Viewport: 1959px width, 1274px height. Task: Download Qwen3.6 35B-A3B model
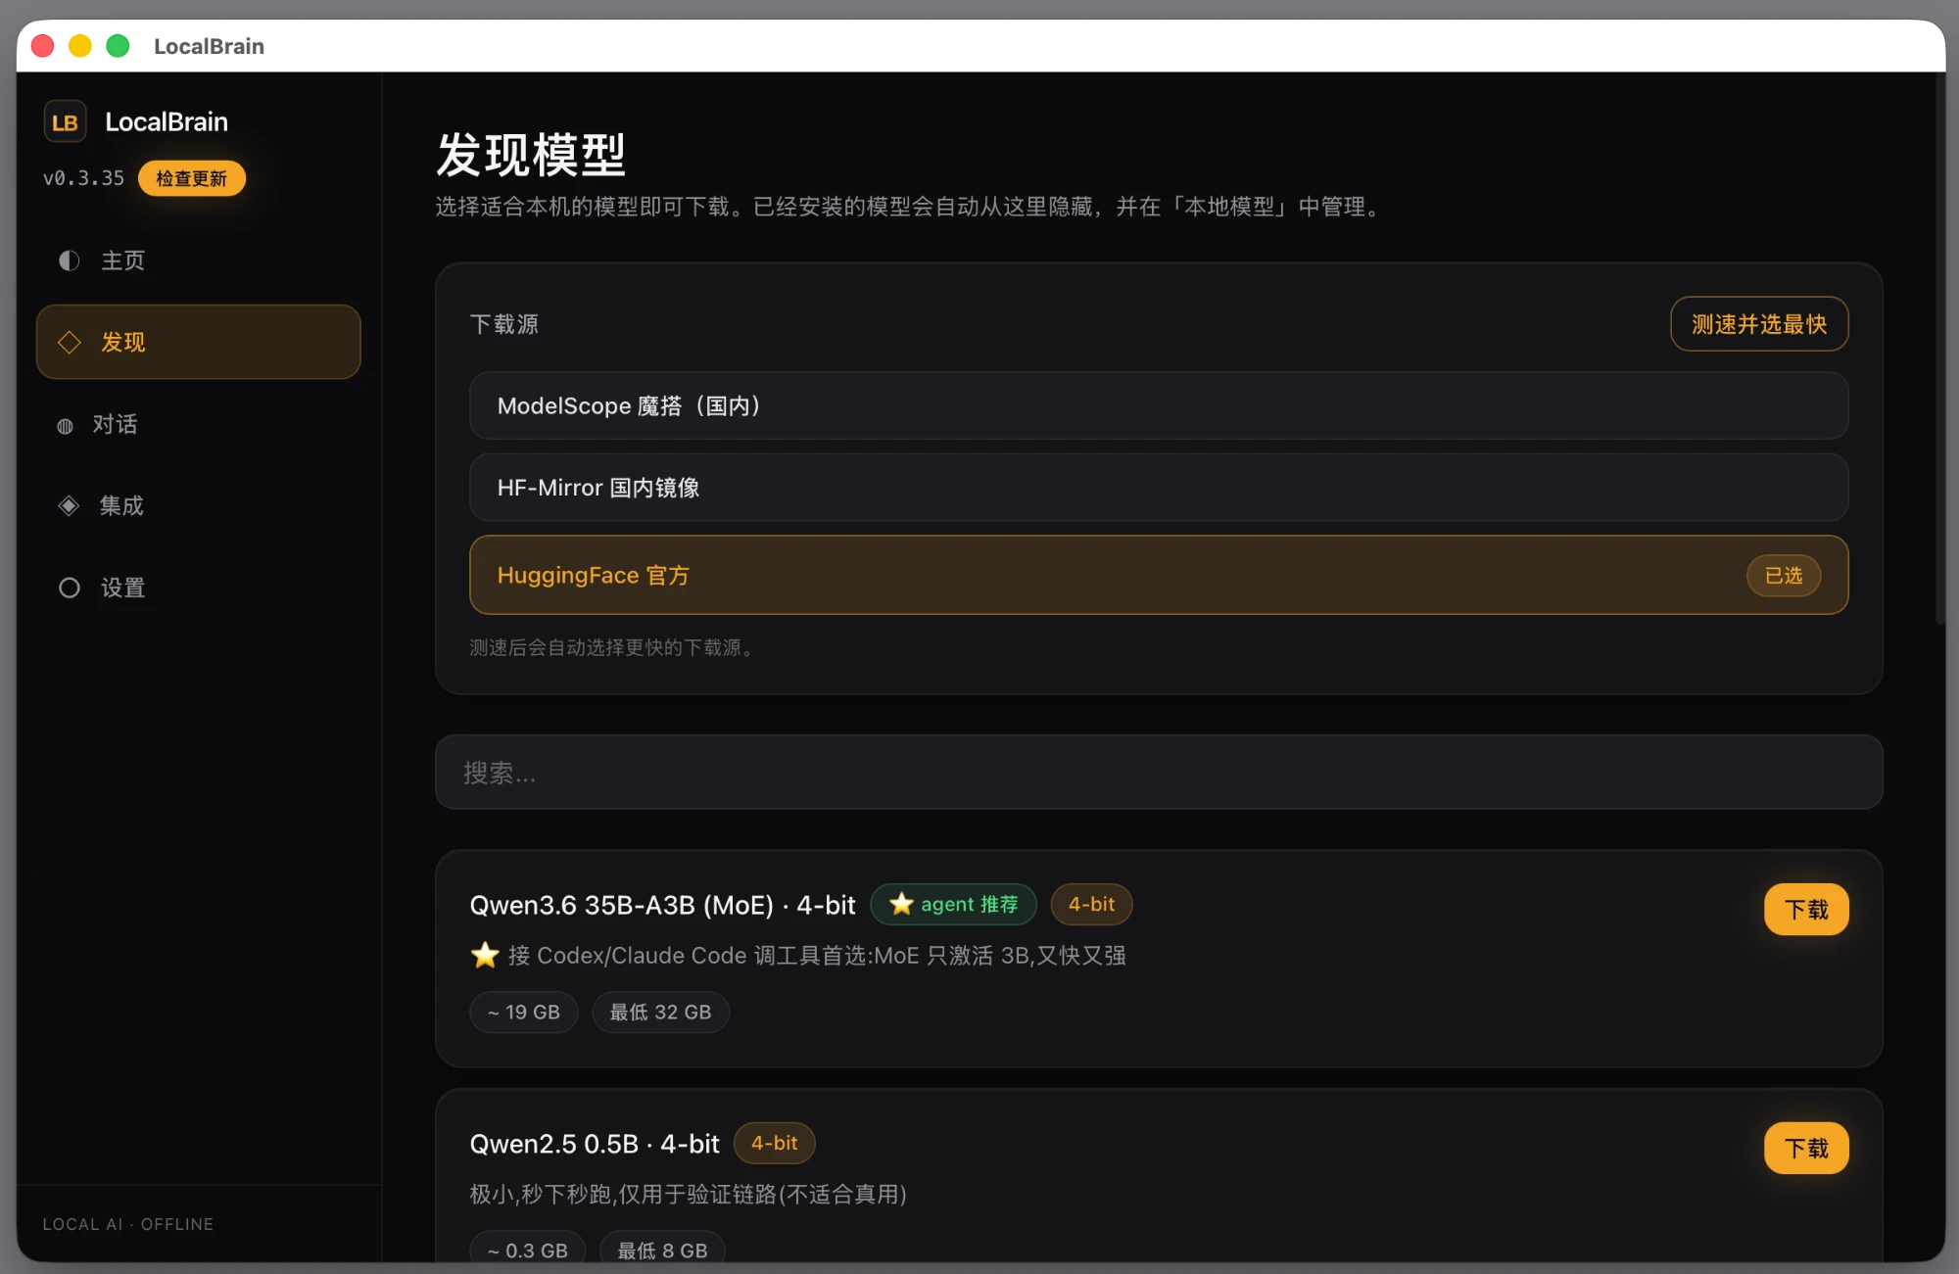click(x=1806, y=909)
